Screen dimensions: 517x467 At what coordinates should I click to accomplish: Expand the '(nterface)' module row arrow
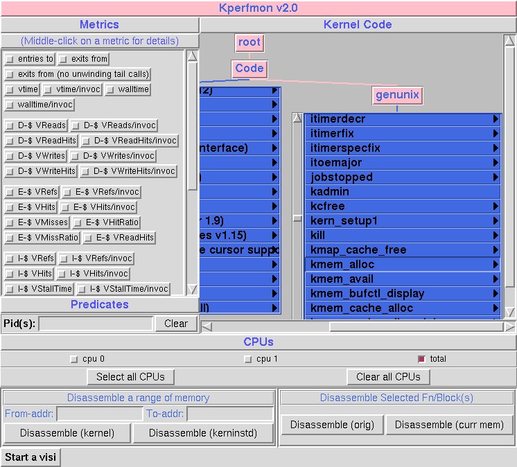[x=274, y=148]
